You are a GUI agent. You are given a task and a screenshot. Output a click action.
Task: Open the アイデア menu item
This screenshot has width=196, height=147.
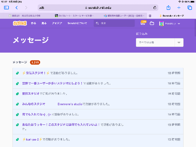[57, 23]
